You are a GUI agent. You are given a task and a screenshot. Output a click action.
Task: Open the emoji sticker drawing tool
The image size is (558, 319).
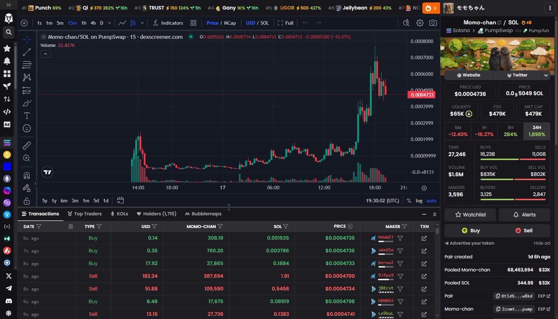click(27, 128)
